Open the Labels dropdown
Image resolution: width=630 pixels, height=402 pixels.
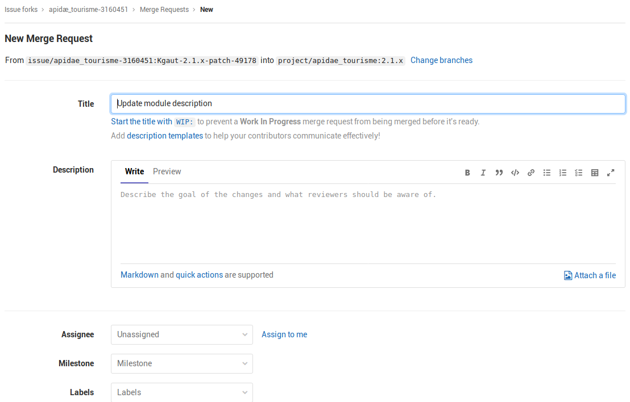point(182,392)
